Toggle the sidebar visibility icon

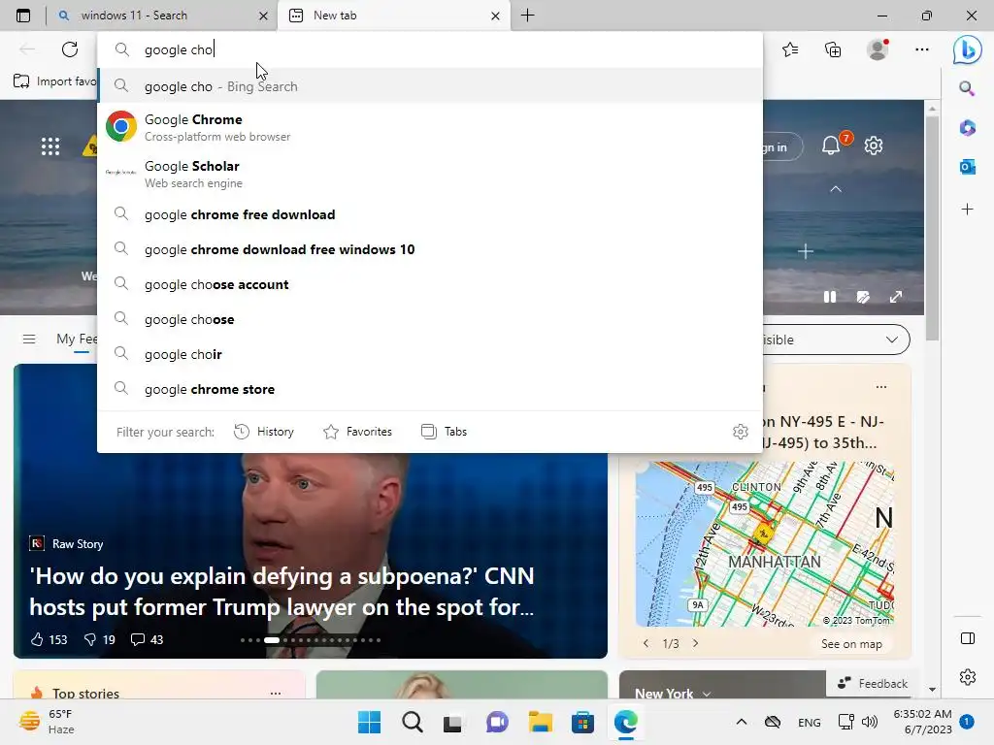(968, 638)
